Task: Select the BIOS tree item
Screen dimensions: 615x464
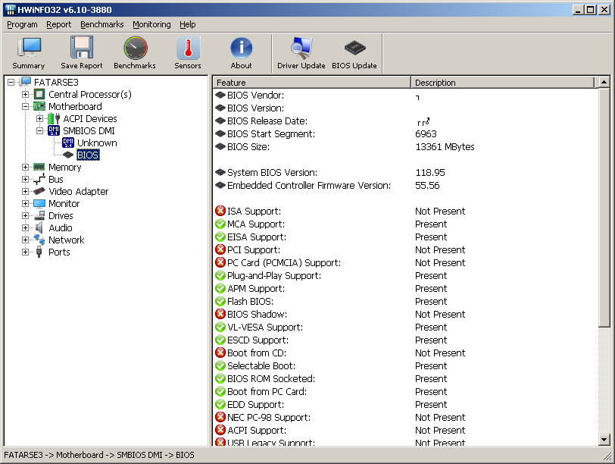Action: point(88,155)
